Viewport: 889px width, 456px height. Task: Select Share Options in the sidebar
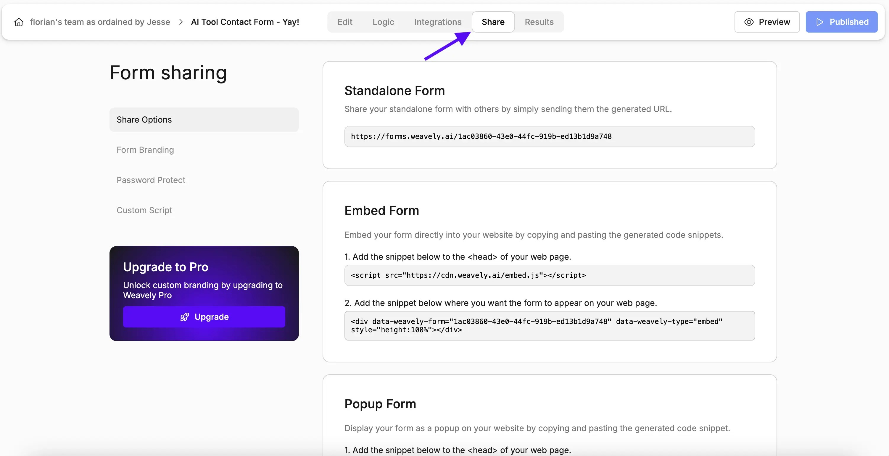pyautogui.click(x=144, y=119)
